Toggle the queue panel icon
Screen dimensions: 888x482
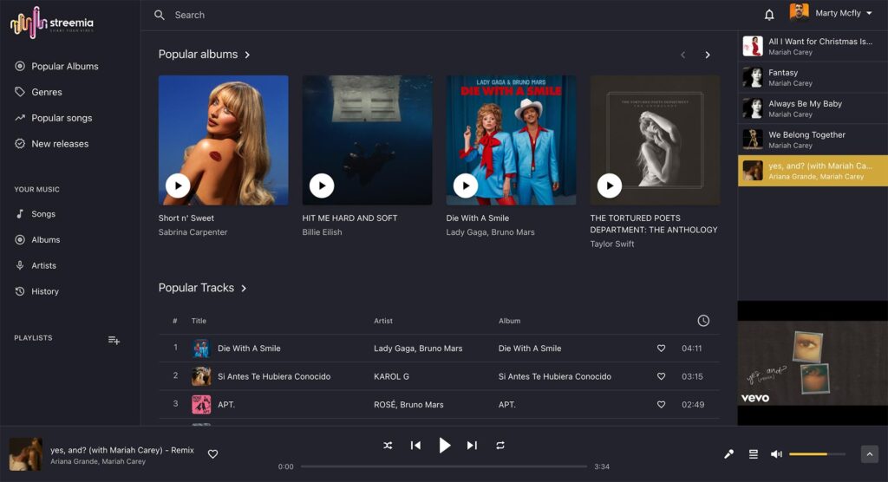coord(753,454)
